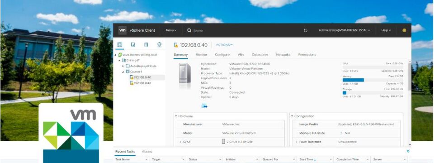Click host warning icon beside 192.168.0.42
Image resolution: width=434 pixels, height=163 pixels.
pos(132,83)
